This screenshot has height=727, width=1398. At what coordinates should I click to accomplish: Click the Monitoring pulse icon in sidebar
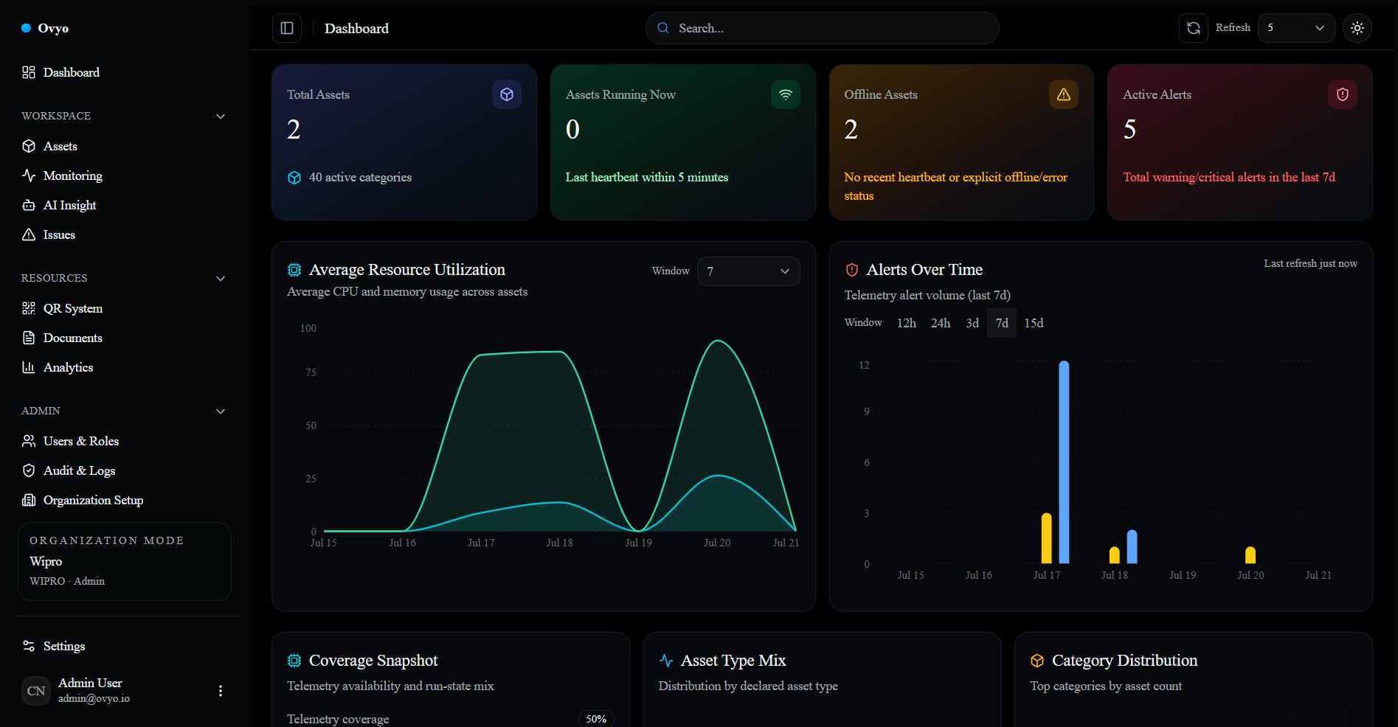point(29,175)
